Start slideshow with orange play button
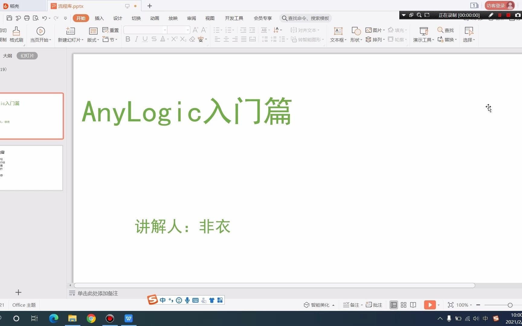The height and width of the screenshot is (326, 522). [x=430, y=305]
